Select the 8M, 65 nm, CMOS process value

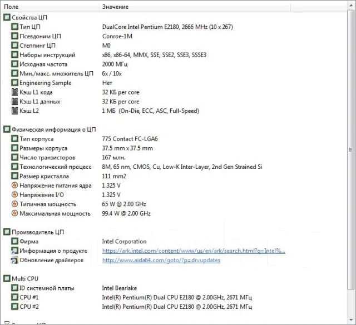(x=182, y=167)
